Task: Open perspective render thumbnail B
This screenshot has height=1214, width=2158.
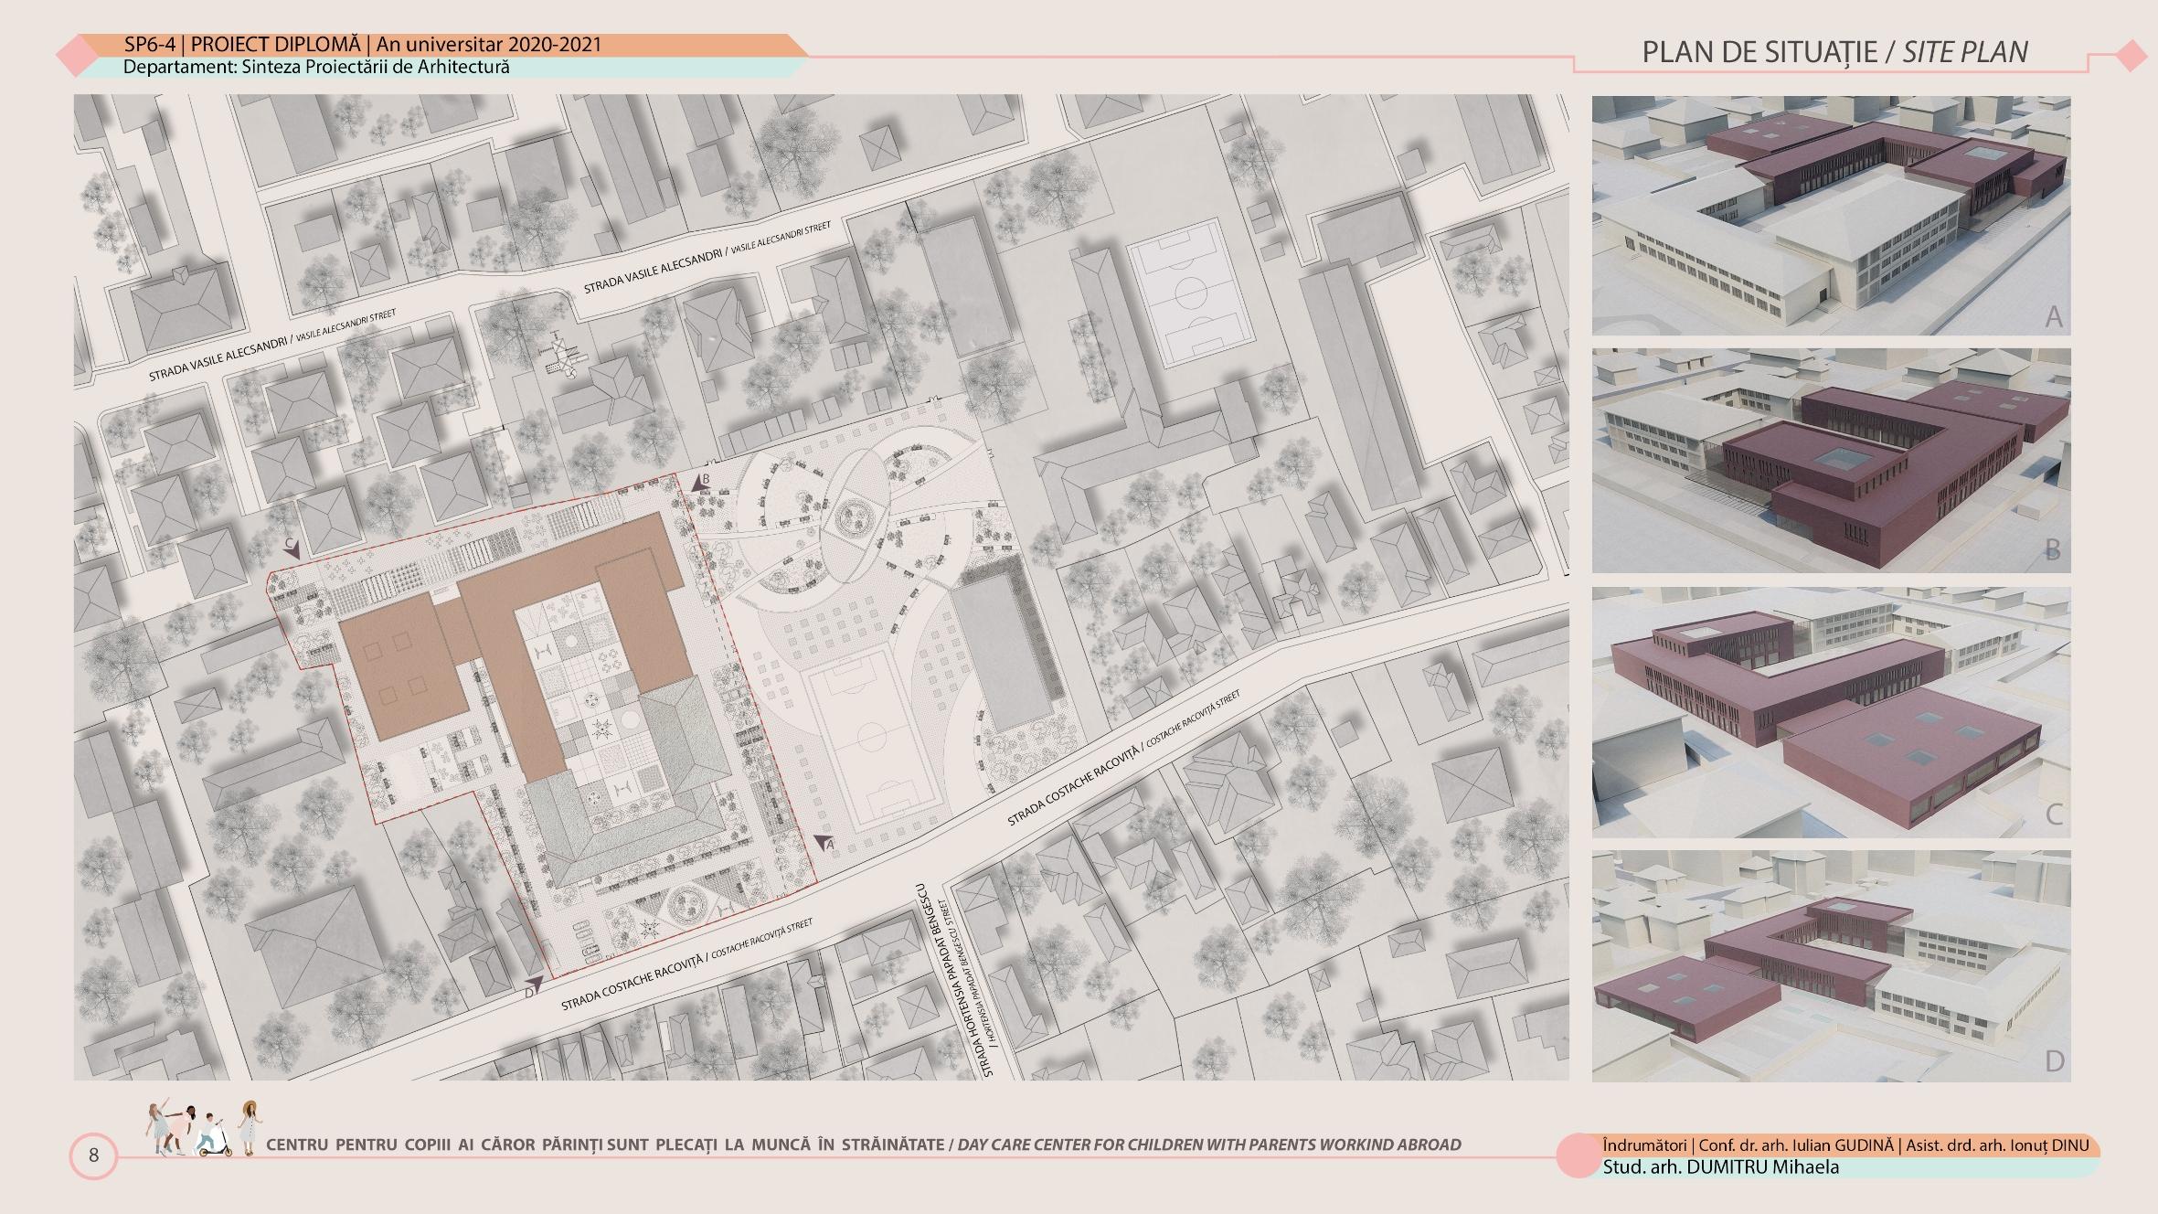Action: tap(1831, 460)
